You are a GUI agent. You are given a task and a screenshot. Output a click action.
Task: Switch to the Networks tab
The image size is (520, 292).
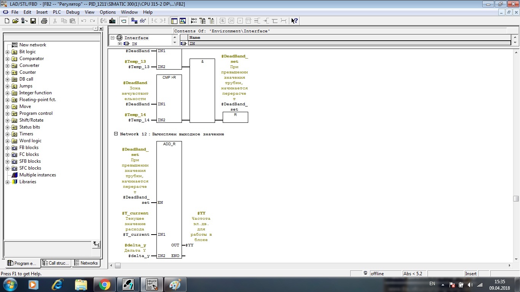[86, 263]
